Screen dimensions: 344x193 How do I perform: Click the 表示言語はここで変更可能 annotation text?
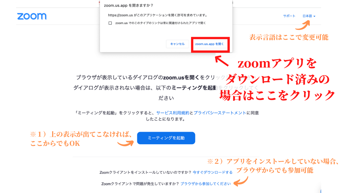point(289,37)
